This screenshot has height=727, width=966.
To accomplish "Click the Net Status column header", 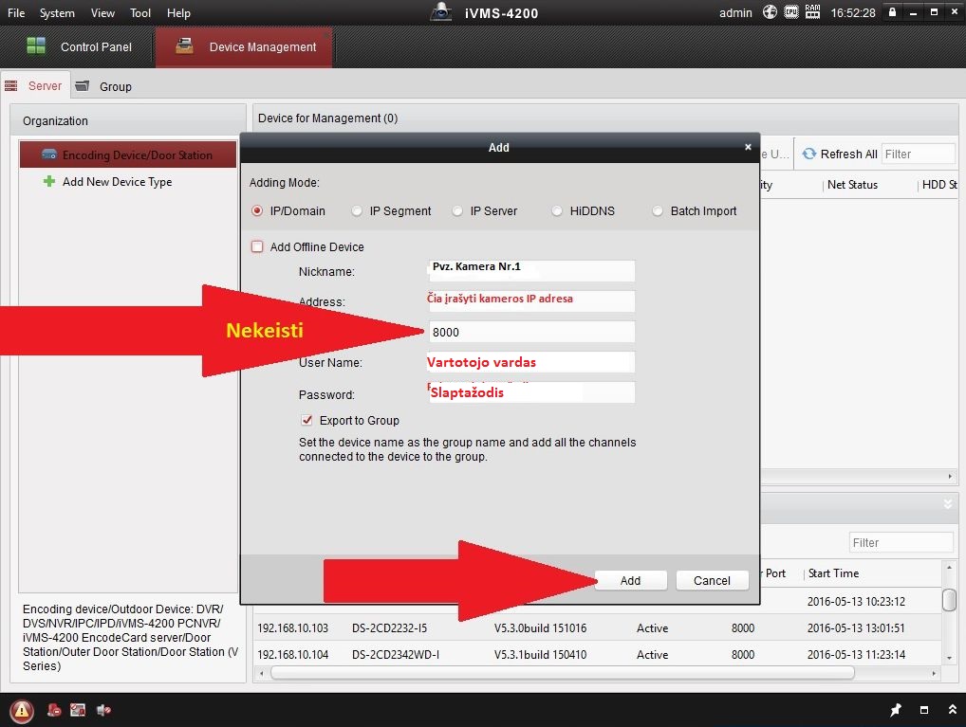I will pos(853,185).
